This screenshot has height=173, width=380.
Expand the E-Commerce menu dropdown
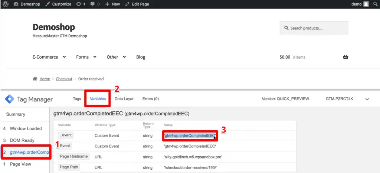[64, 57]
